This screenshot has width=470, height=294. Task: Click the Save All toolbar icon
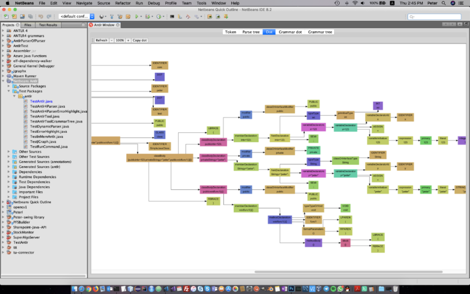[31, 17]
